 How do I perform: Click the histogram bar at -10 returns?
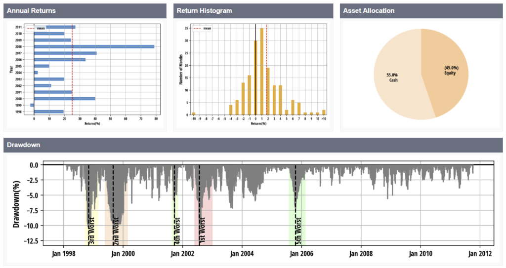coord(194,114)
